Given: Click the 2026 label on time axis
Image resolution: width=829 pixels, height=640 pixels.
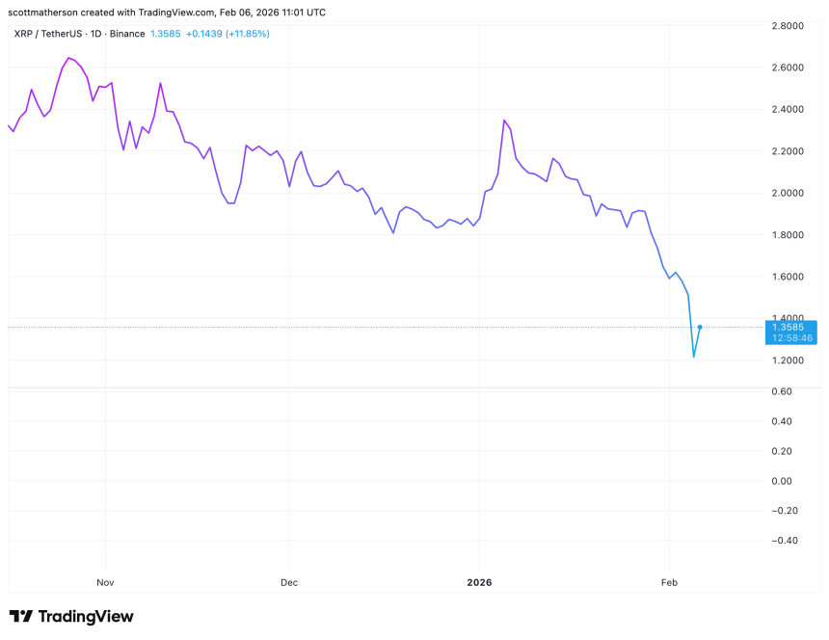Looking at the screenshot, I should click(479, 582).
